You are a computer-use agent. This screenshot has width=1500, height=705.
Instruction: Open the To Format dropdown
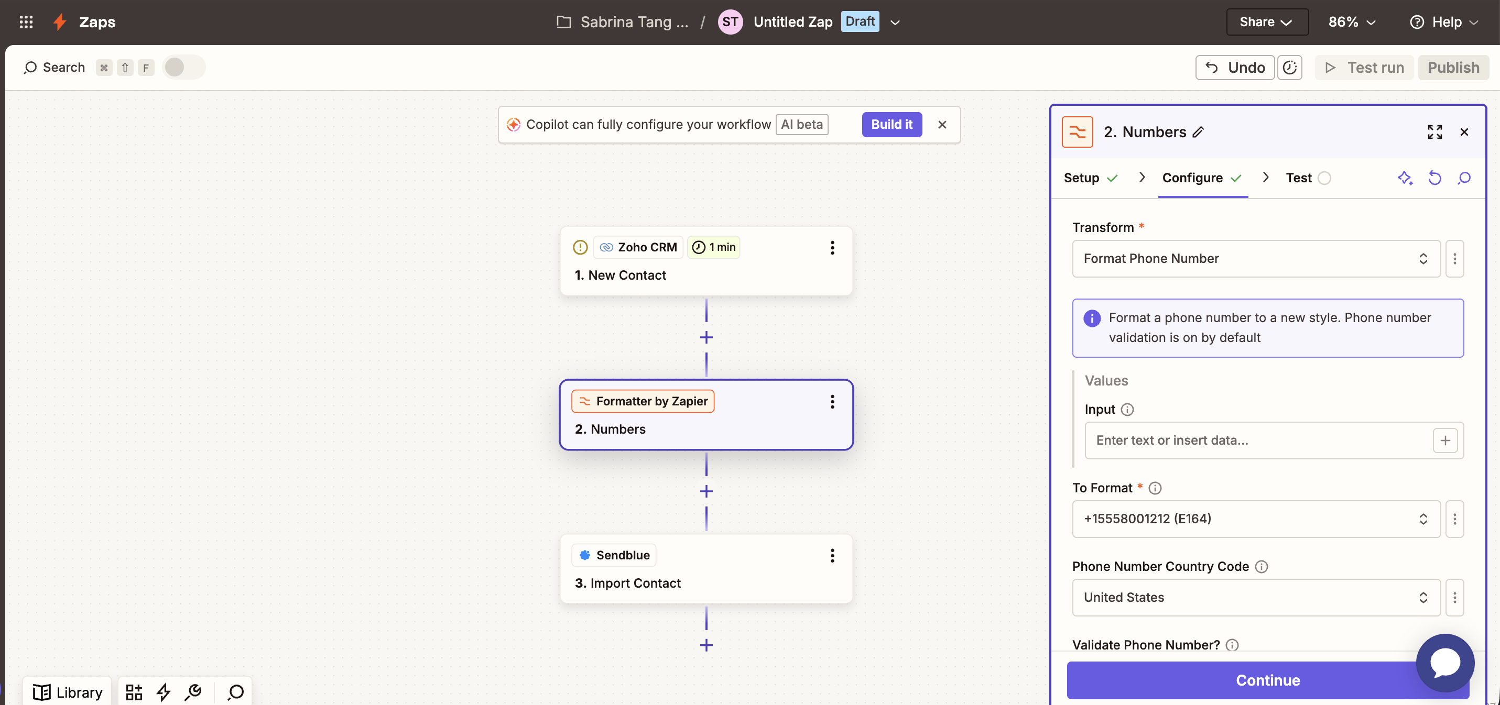pyautogui.click(x=1256, y=519)
